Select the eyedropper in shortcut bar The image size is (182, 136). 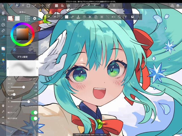72,17
